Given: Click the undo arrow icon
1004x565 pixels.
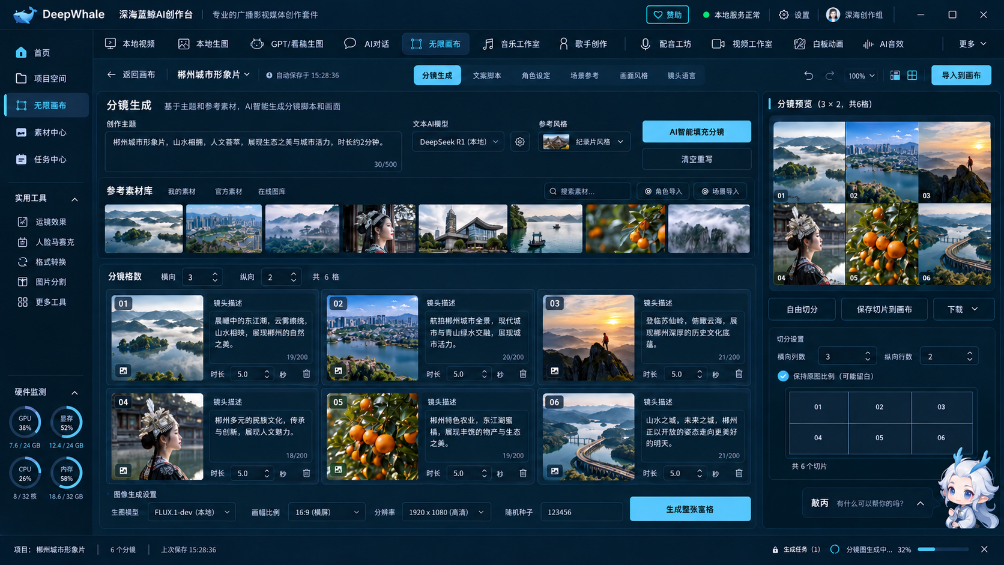Looking at the screenshot, I should point(809,76).
